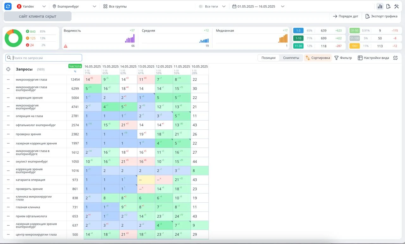This screenshot has height=244, width=405.
Task: Click the Фильтр funnel button
Action: coord(343,58)
